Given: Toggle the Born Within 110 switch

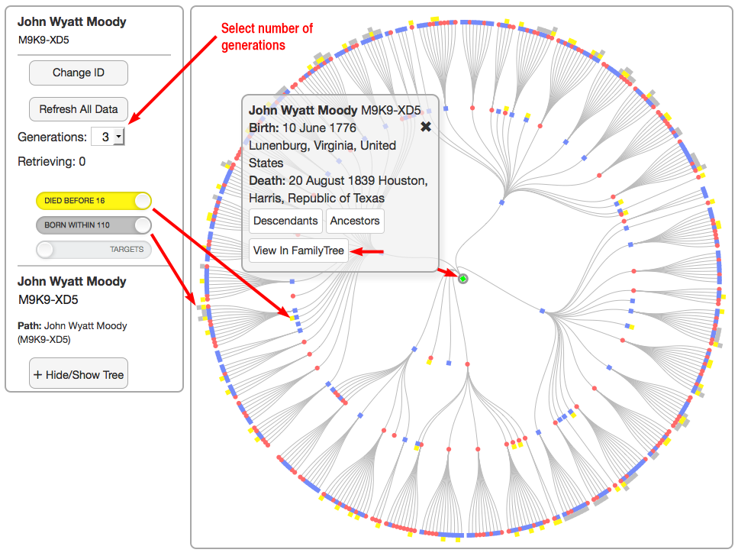Looking at the screenshot, I should click(94, 225).
